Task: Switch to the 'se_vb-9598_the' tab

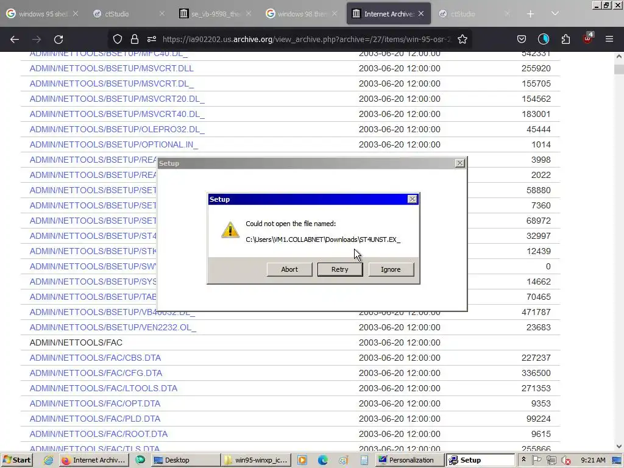Action: pyautogui.click(x=215, y=14)
